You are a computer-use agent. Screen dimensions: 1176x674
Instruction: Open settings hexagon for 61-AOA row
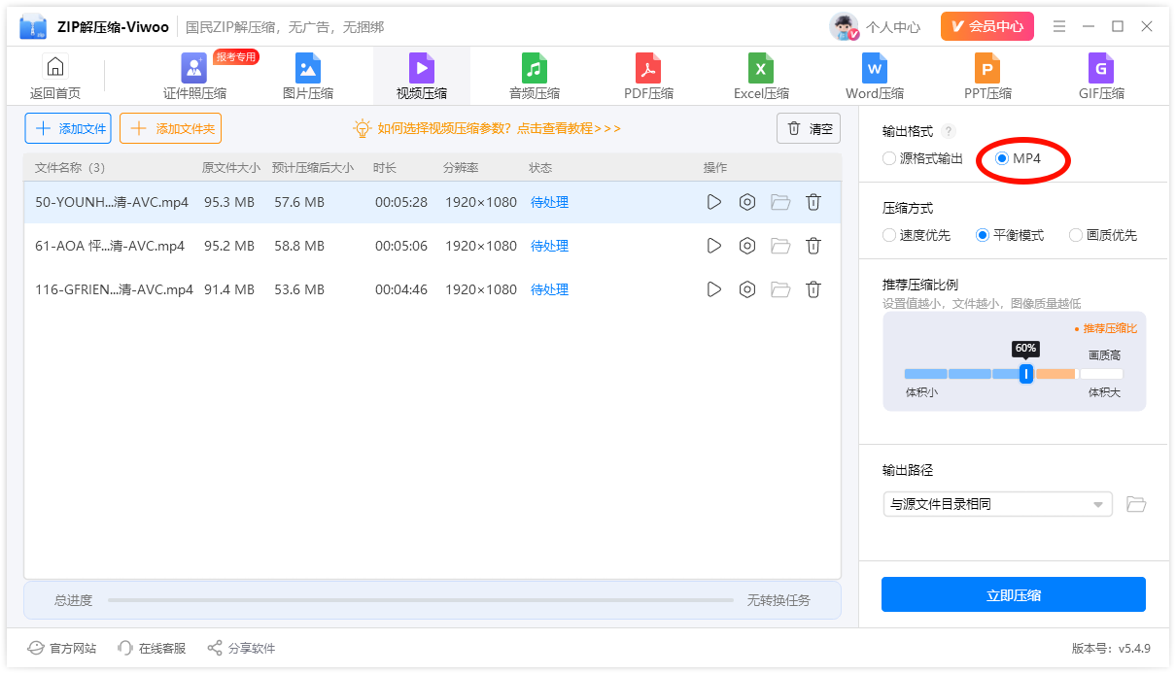click(x=747, y=246)
